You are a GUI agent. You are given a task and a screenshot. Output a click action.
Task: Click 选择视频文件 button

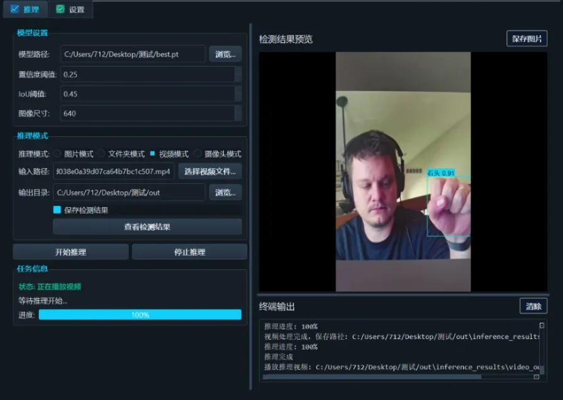pos(210,171)
